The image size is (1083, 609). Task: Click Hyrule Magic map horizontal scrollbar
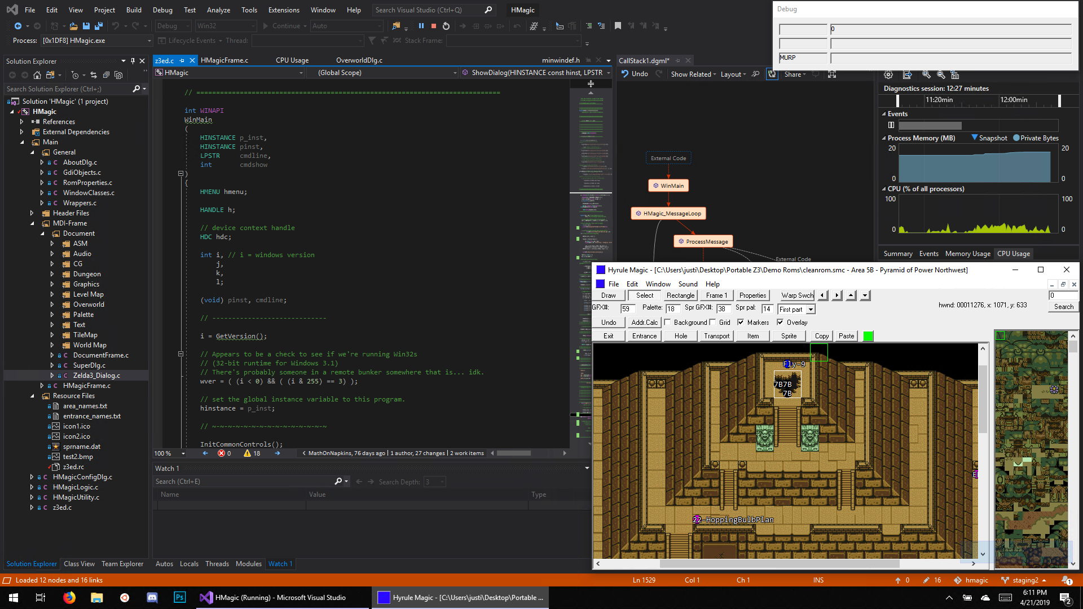coord(785,563)
